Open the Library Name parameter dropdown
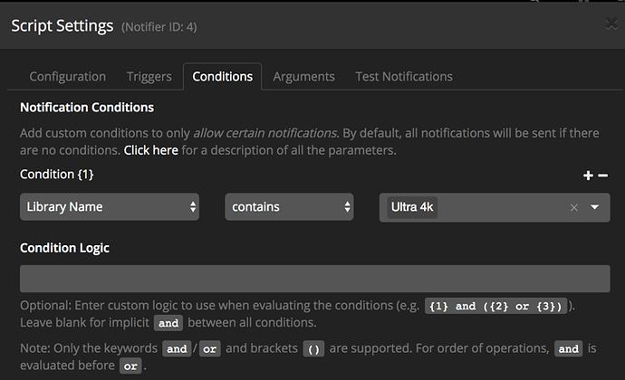625x380 pixels. [x=111, y=207]
